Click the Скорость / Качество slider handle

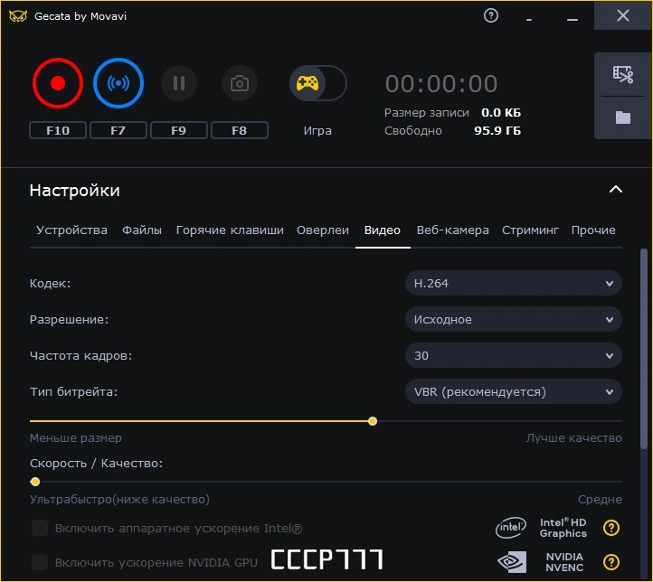[35, 482]
